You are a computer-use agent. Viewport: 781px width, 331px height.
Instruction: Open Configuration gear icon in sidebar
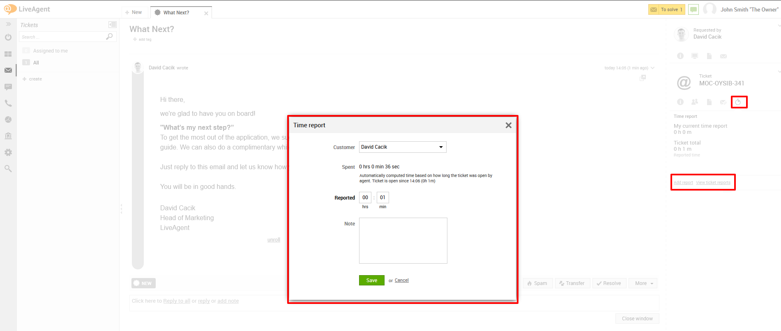[8, 152]
